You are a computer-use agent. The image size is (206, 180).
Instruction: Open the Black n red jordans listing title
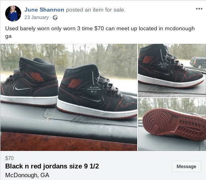tap(52, 166)
